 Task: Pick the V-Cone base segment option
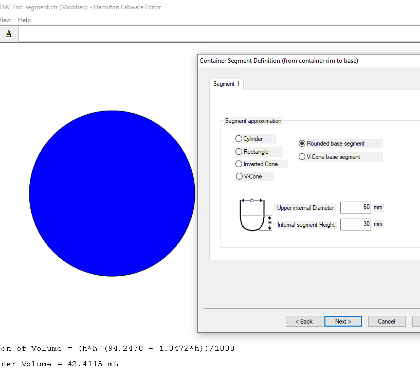pyautogui.click(x=302, y=157)
